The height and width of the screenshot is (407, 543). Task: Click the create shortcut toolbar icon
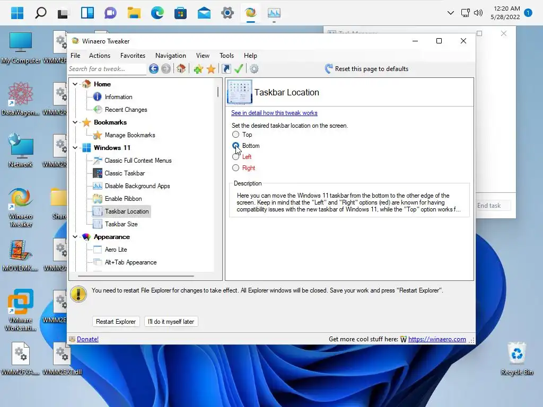pyautogui.click(x=226, y=69)
